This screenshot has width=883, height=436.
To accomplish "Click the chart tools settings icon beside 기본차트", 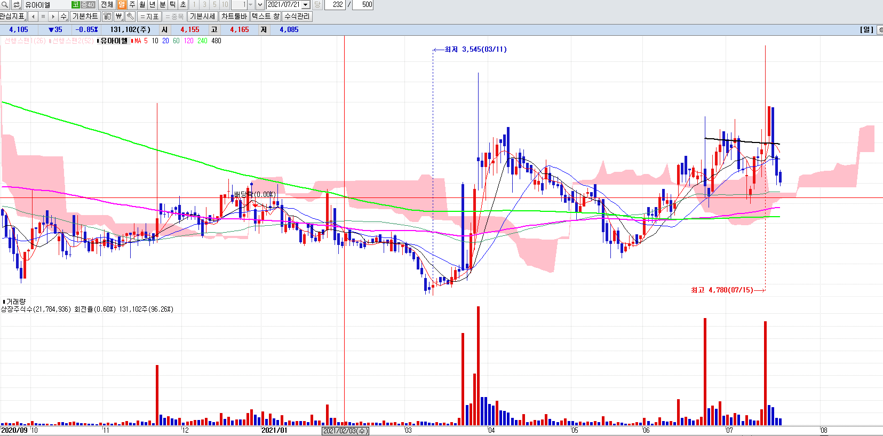I will 107,17.
